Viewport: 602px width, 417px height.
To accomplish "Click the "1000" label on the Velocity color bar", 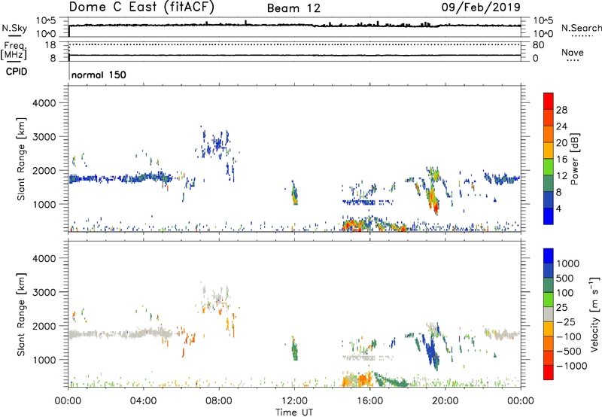I will [568, 263].
